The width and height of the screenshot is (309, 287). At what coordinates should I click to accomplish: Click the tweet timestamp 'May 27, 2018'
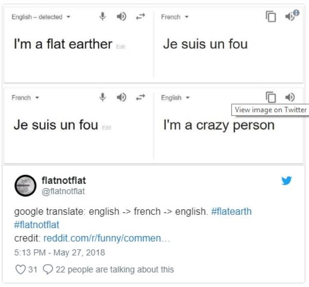60,252
